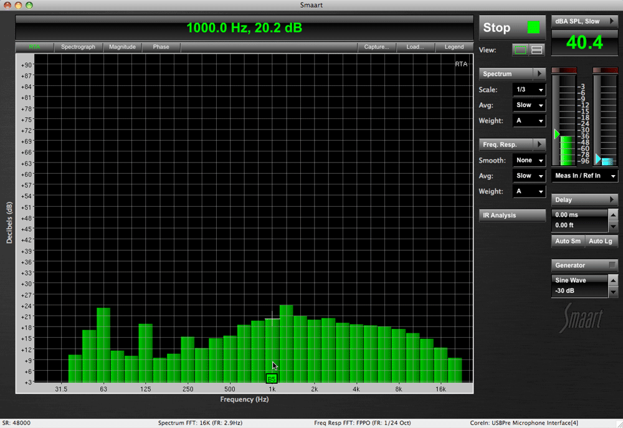This screenshot has width=623, height=428.
Task: Click the Sine Wave signal type field
Action: click(579, 280)
